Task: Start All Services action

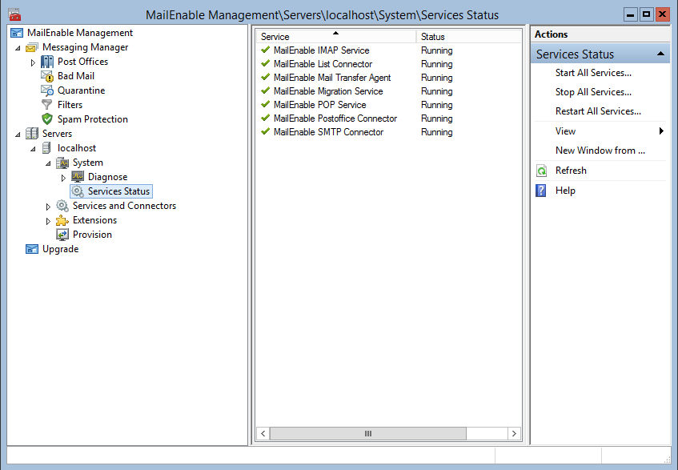Action: (593, 73)
